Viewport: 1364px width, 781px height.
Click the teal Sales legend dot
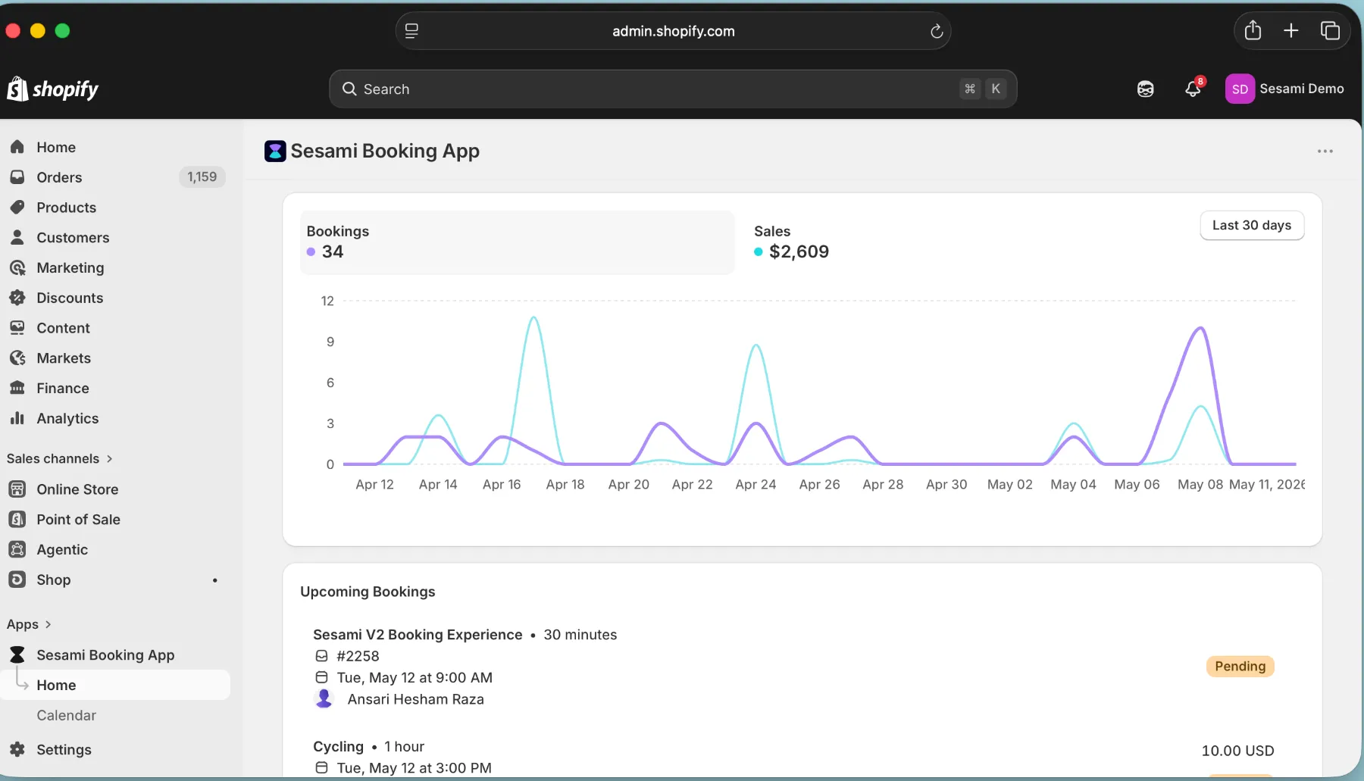(758, 251)
